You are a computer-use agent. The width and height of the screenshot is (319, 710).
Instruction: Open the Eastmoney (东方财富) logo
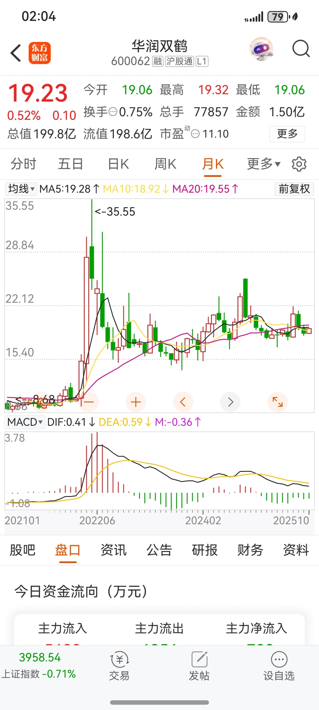tap(40, 53)
